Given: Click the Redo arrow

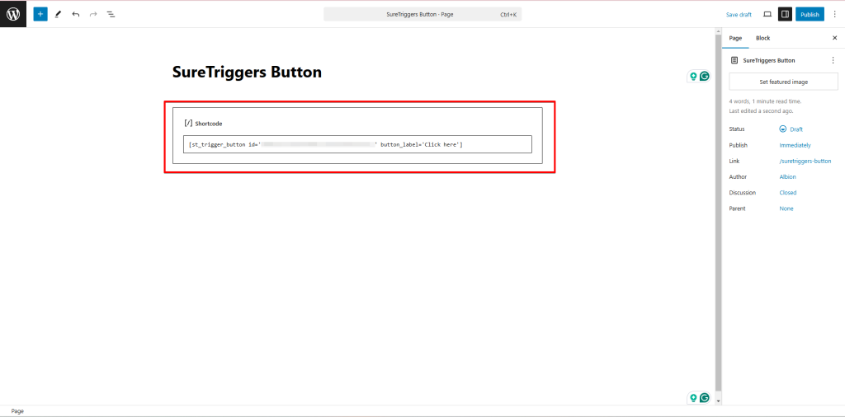Looking at the screenshot, I should 93,14.
